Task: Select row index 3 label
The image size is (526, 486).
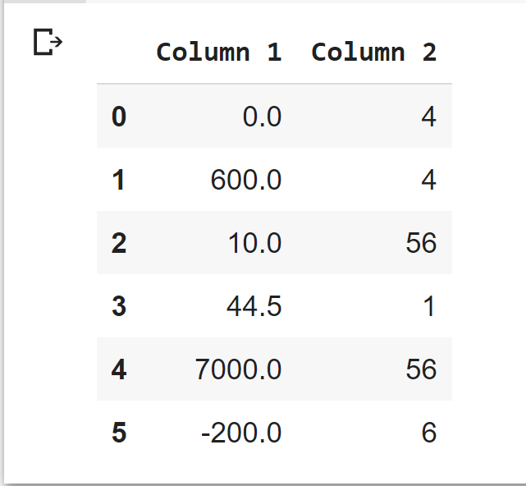Action: [119, 306]
